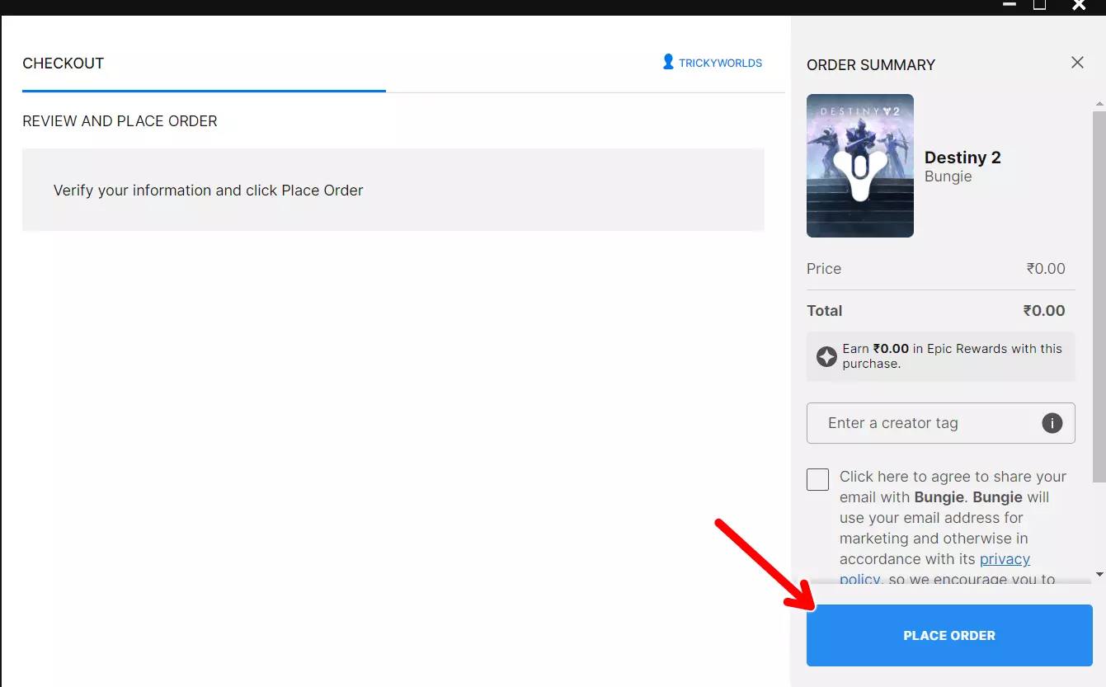The width and height of the screenshot is (1106, 687).
Task: Click the Epic Games window restore icon
Action: coord(1039,5)
